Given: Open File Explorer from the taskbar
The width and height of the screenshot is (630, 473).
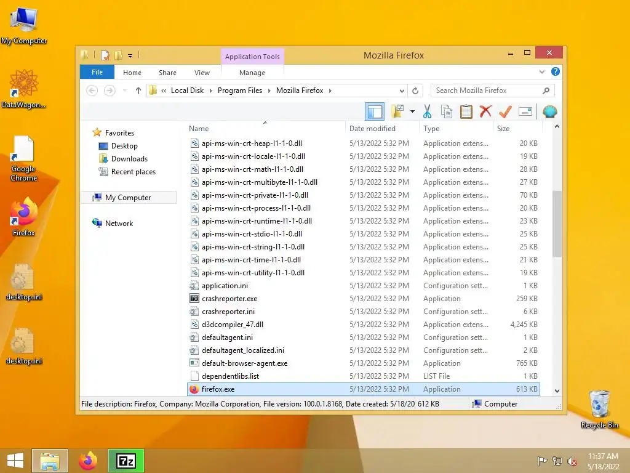Looking at the screenshot, I should click(50, 461).
